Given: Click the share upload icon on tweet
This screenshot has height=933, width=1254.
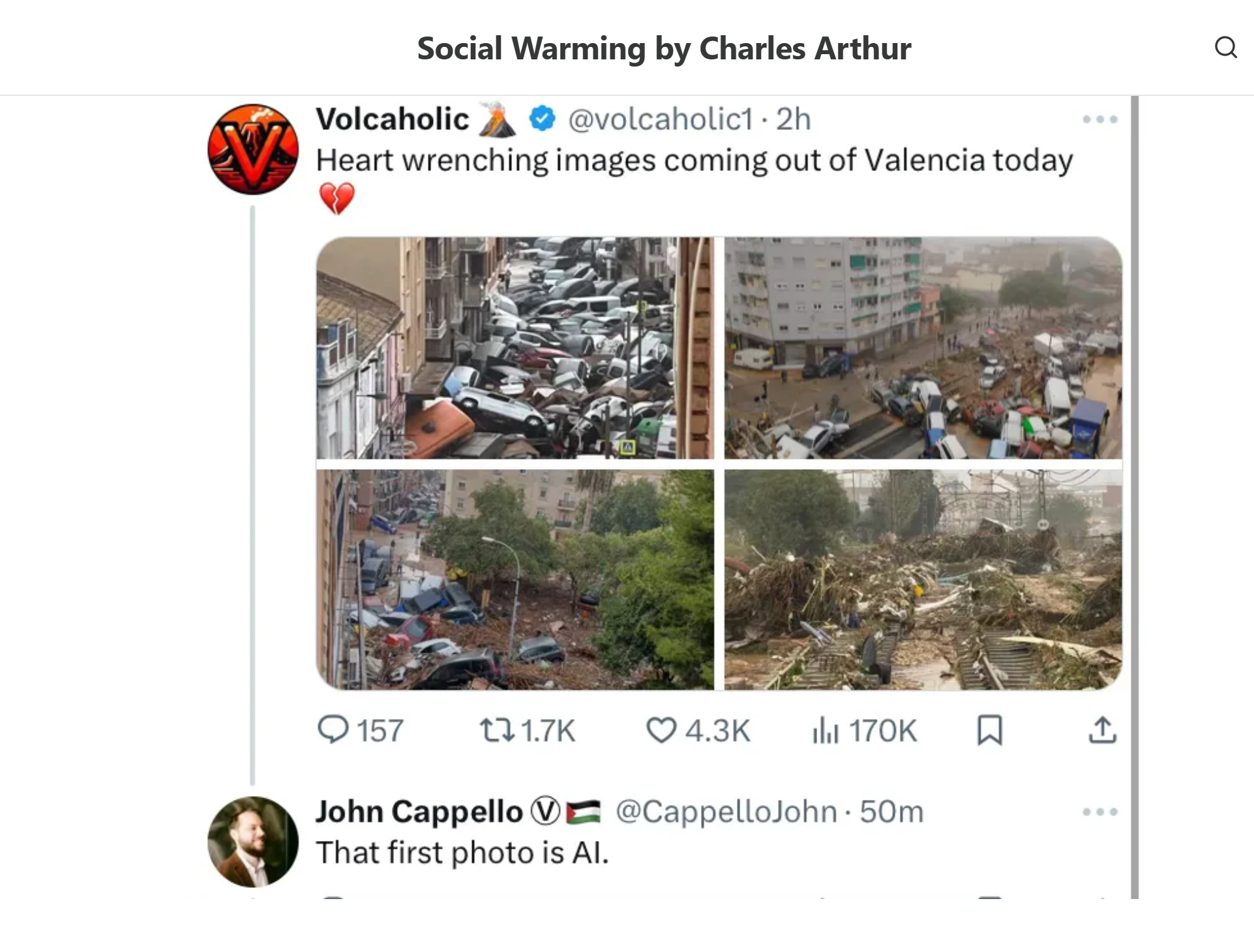Looking at the screenshot, I should [x=1102, y=730].
